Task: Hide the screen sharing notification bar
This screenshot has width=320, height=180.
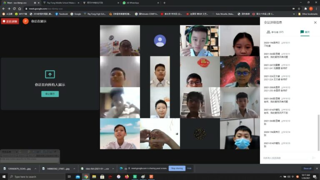Action: pyautogui.click(x=189, y=168)
